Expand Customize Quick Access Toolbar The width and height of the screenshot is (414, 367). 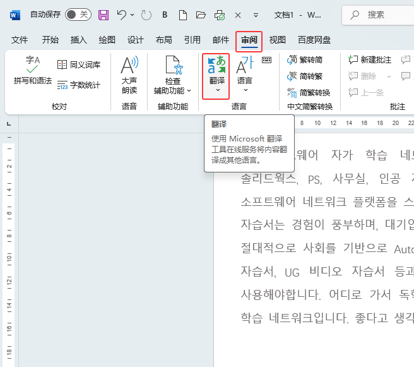click(256, 15)
